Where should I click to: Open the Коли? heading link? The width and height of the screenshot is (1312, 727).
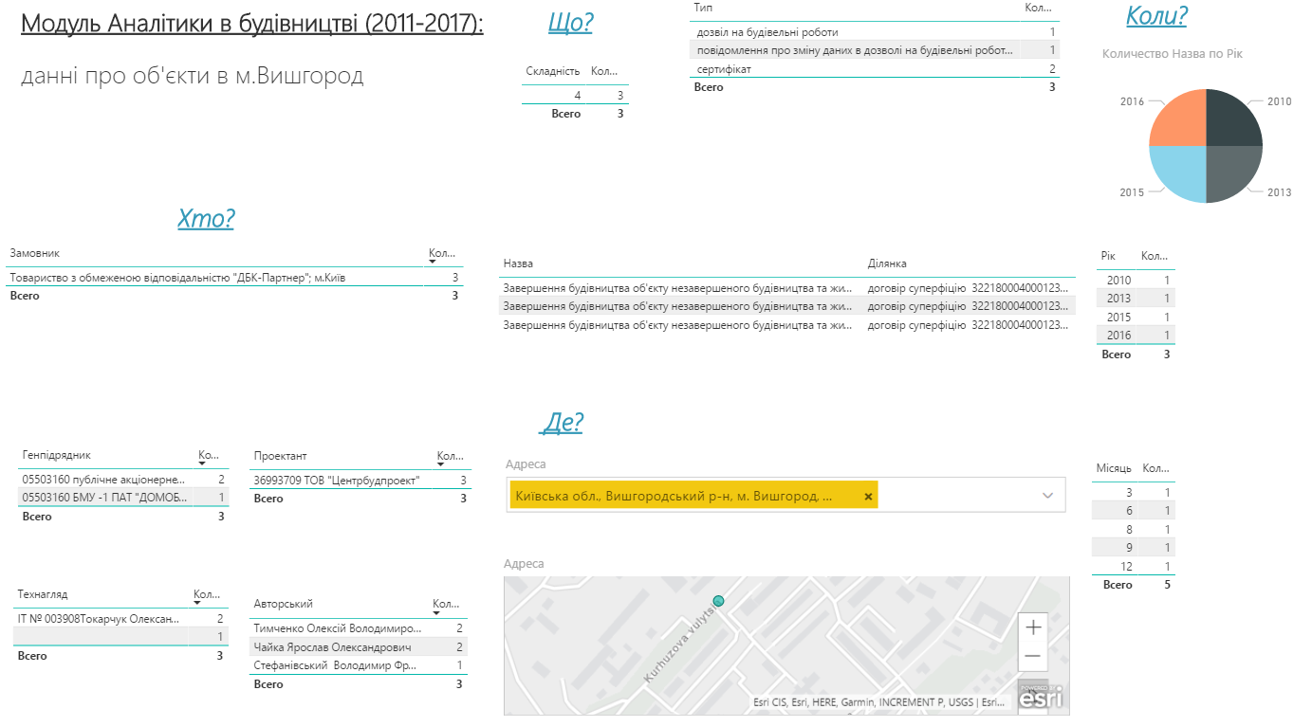click(1155, 16)
